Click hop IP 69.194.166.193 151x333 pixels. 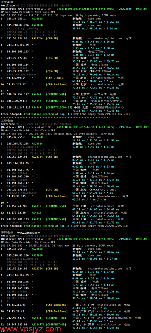[18, 52]
